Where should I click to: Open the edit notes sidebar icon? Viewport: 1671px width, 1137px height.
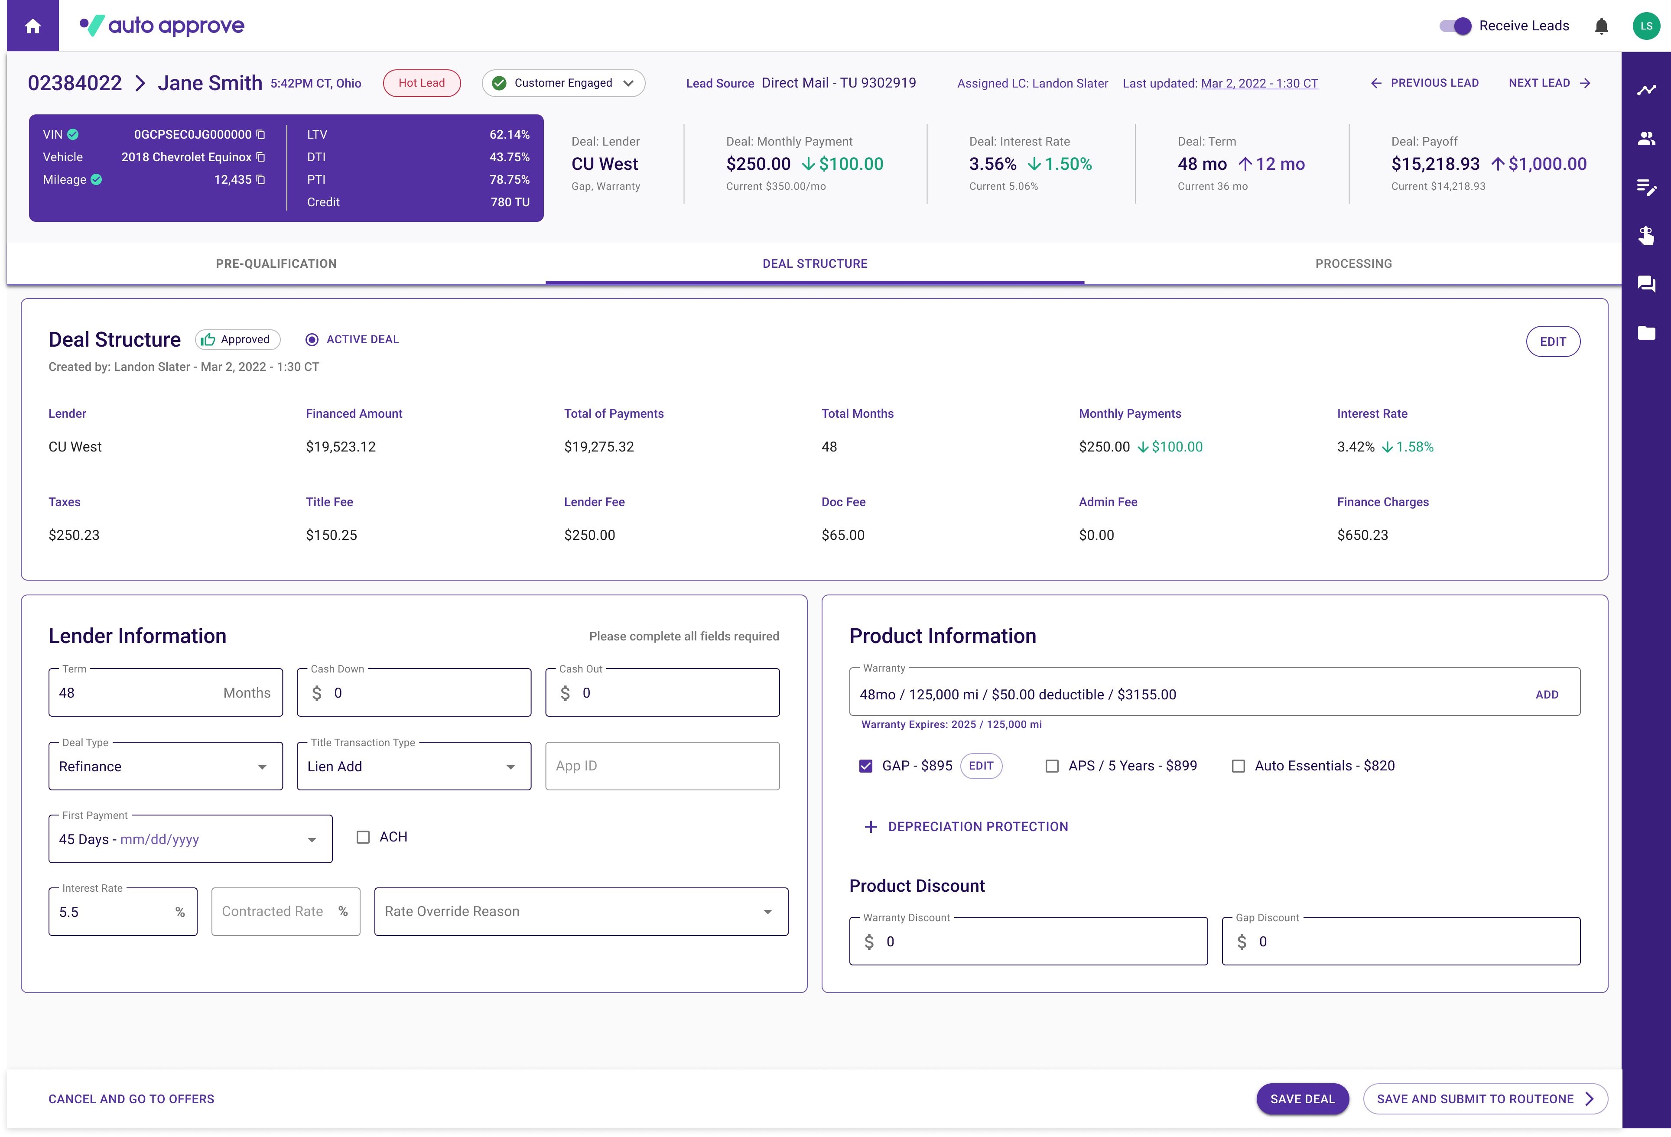click(x=1646, y=187)
